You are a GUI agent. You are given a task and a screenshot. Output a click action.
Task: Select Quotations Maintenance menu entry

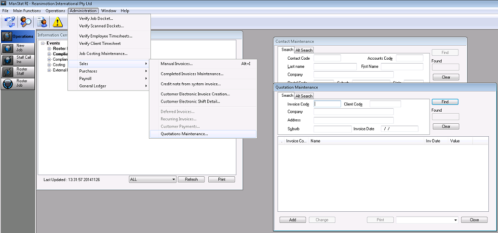click(184, 134)
